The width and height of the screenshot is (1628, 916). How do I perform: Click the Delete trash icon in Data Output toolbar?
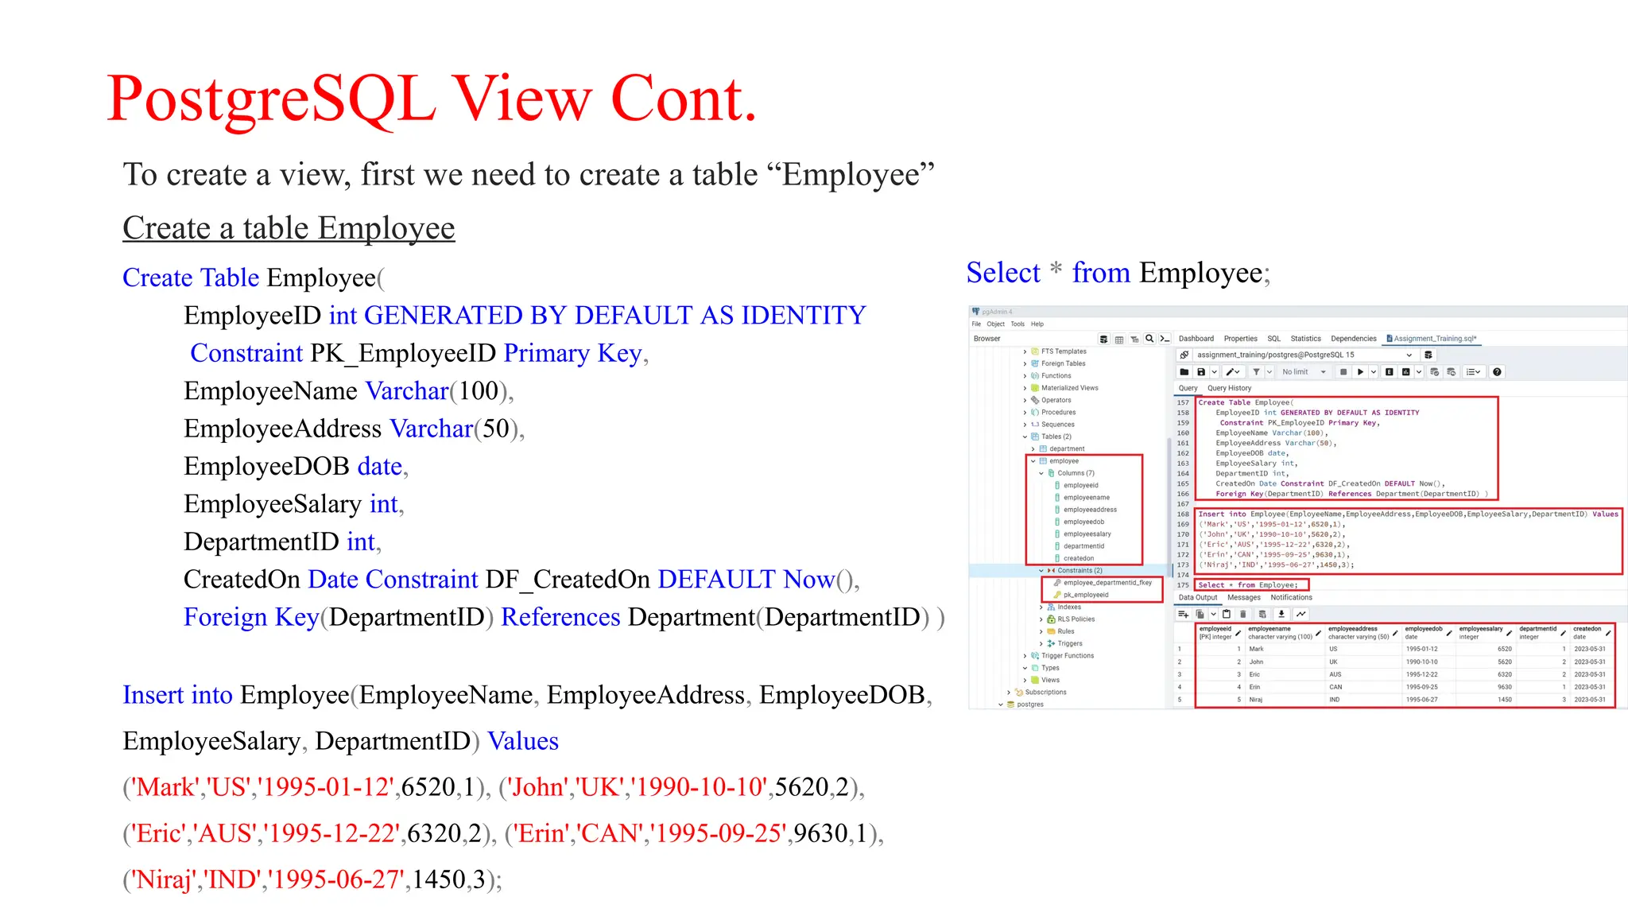coord(1243,615)
